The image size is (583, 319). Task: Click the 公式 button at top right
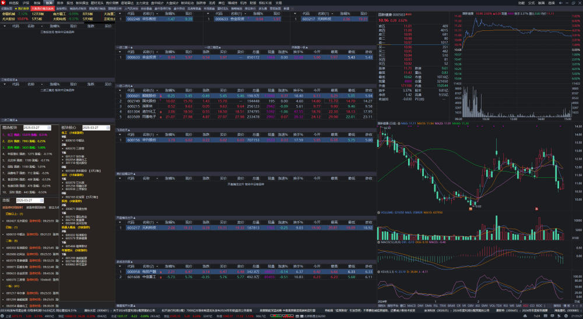pos(531,2)
